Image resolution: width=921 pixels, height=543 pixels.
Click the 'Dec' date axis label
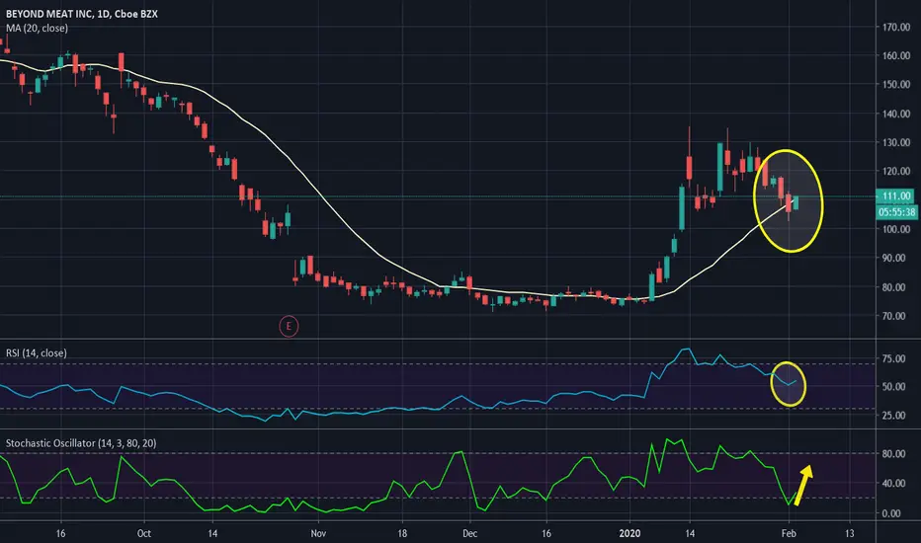(470, 533)
